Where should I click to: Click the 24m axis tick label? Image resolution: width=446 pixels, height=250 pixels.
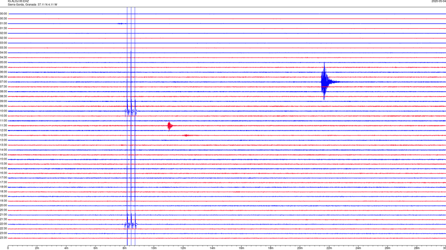pos(358,248)
